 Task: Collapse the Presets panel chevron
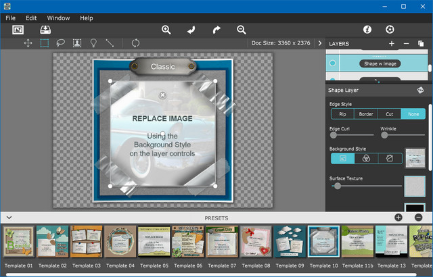9,218
